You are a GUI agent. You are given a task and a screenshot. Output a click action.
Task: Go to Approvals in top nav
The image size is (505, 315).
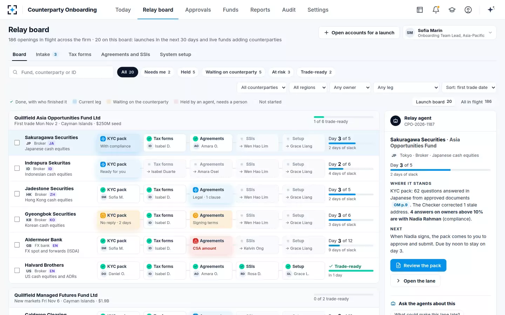(x=198, y=10)
